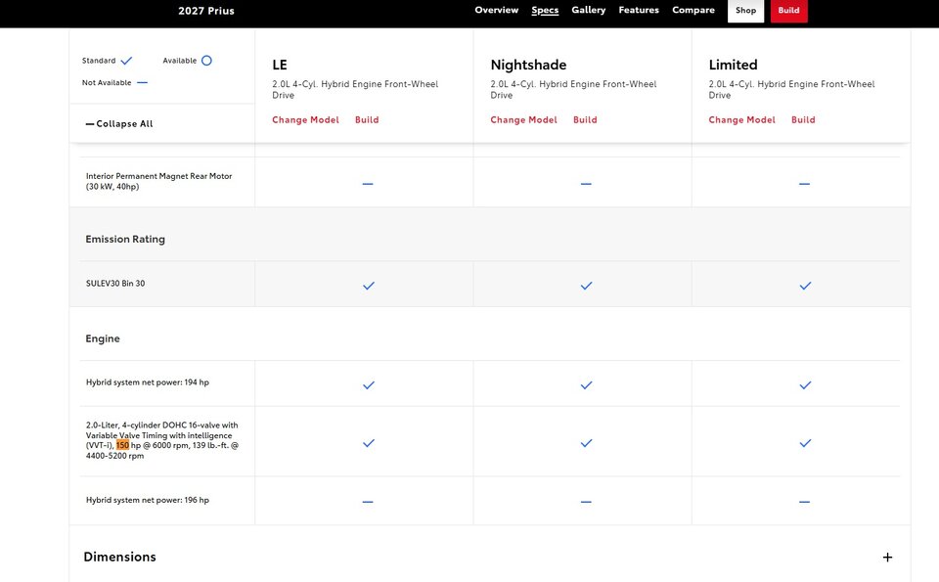Click Build link under LE
This screenshot has height=582, width=939.
point(367,119)
